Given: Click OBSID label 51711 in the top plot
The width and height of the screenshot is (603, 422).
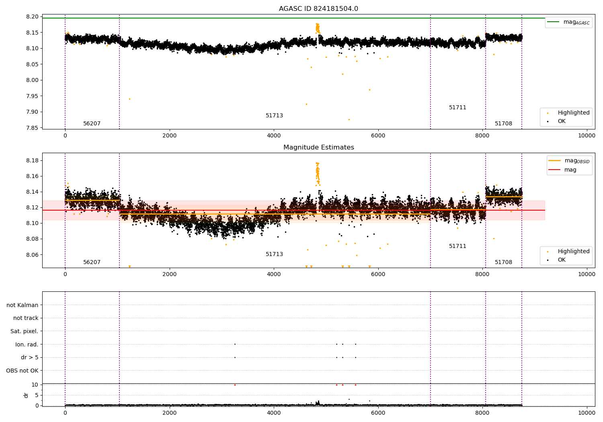Looking at the screenshot, I should tap(457, 108).
